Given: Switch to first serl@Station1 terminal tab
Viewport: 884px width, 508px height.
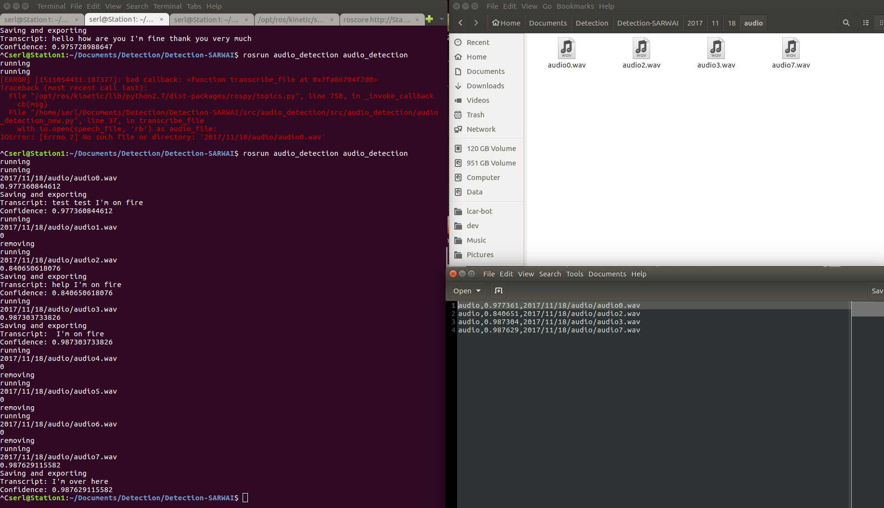Looking at the screenshot, I should click(x=42, y=19).
